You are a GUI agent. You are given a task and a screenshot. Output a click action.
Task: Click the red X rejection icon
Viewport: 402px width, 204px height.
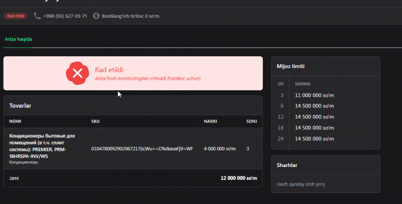(x=77, y=73)
